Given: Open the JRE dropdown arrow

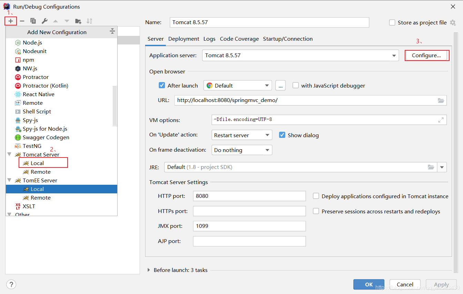Looking at the screenshot, I should tap(442, 167).
